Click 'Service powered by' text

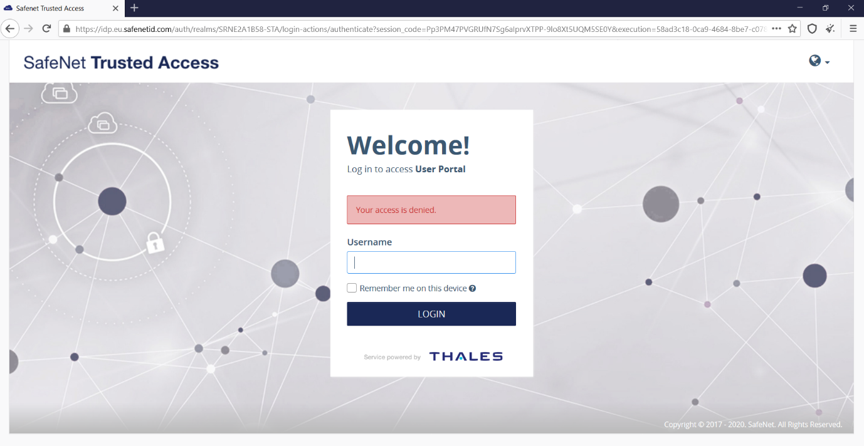coord(392,358)
